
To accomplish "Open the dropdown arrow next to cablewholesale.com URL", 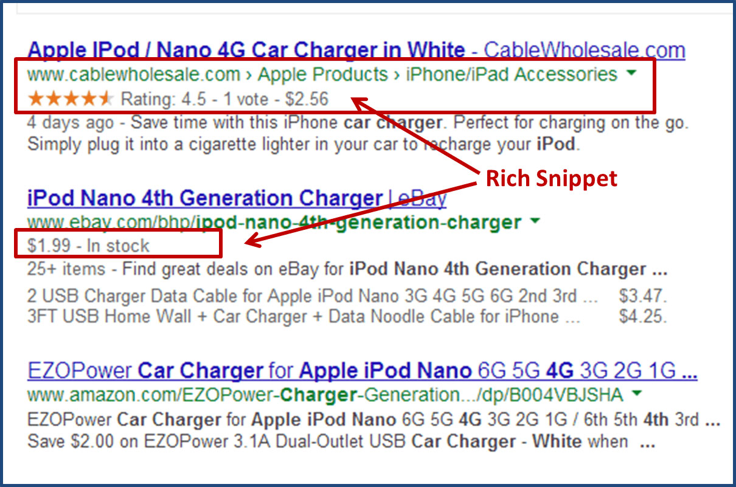I will click(632, 72).
